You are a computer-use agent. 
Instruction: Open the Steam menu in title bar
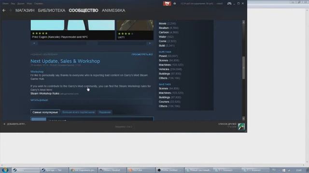click(5, 3)
